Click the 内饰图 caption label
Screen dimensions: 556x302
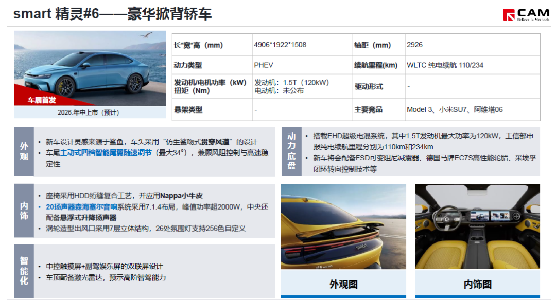tap(477, 284)
